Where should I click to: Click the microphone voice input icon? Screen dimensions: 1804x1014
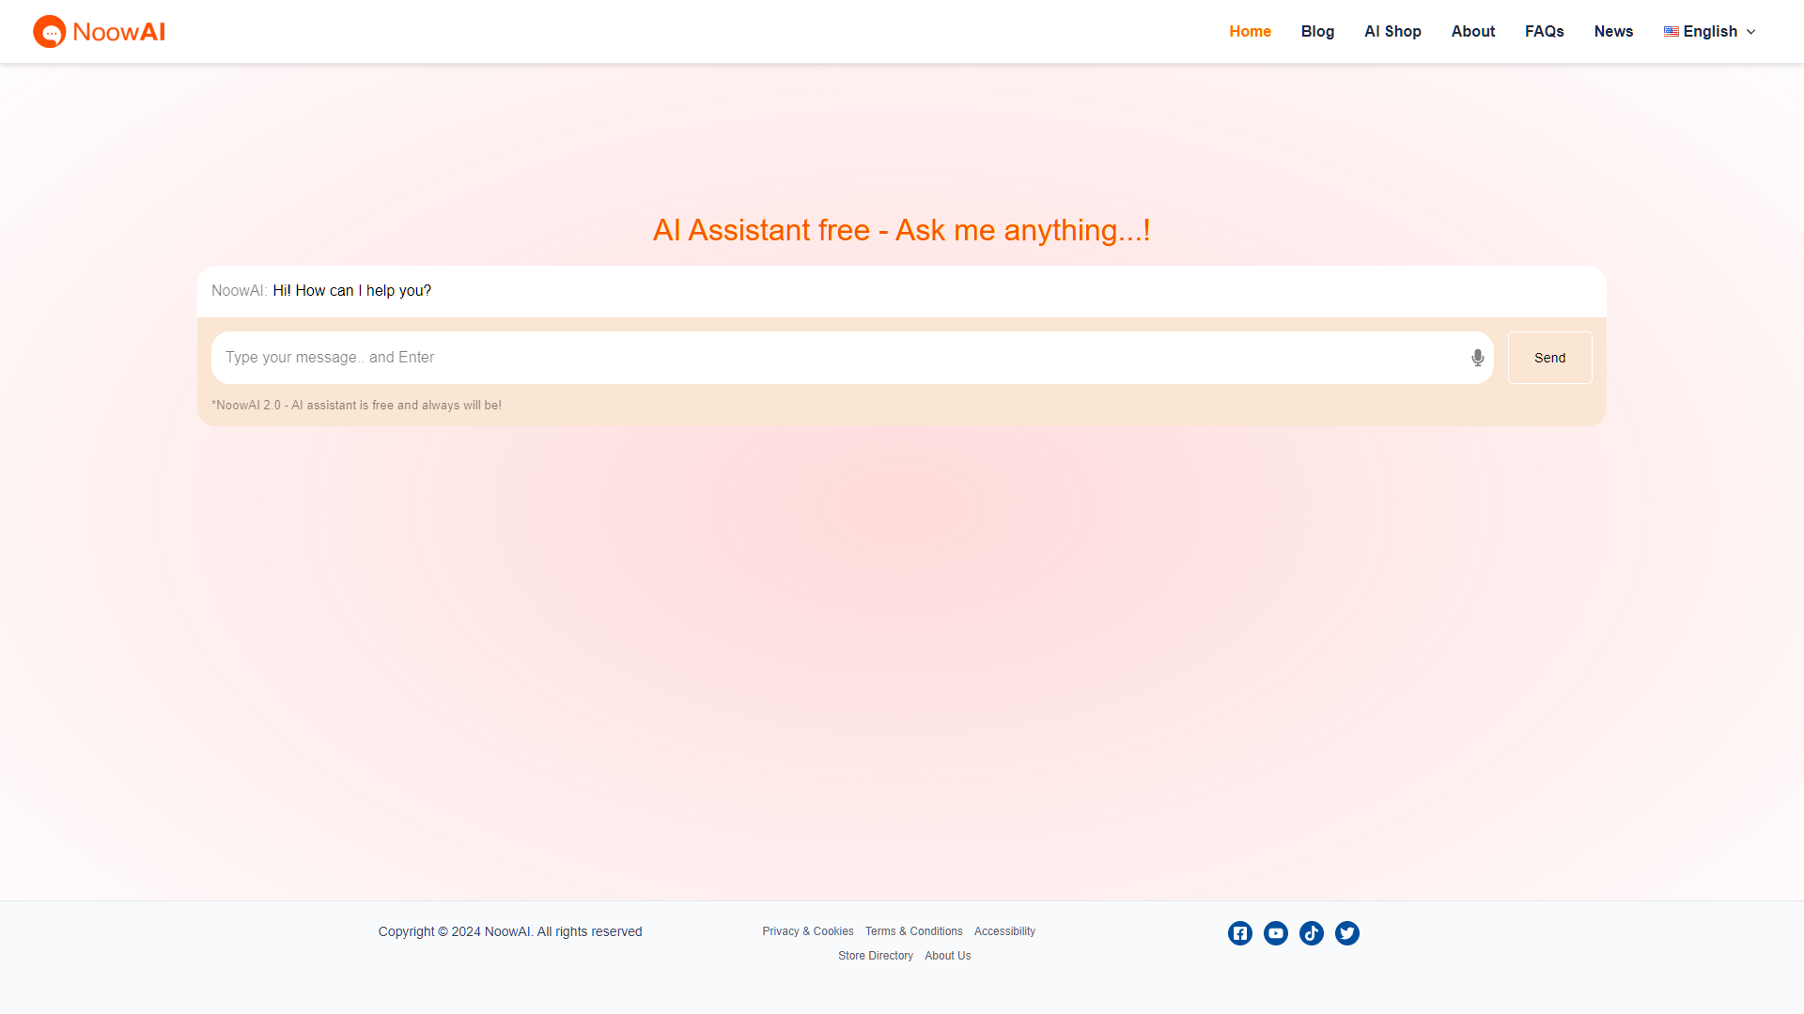(1478, 358)
